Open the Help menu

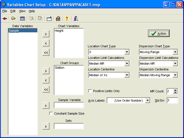tap(32, 11)
